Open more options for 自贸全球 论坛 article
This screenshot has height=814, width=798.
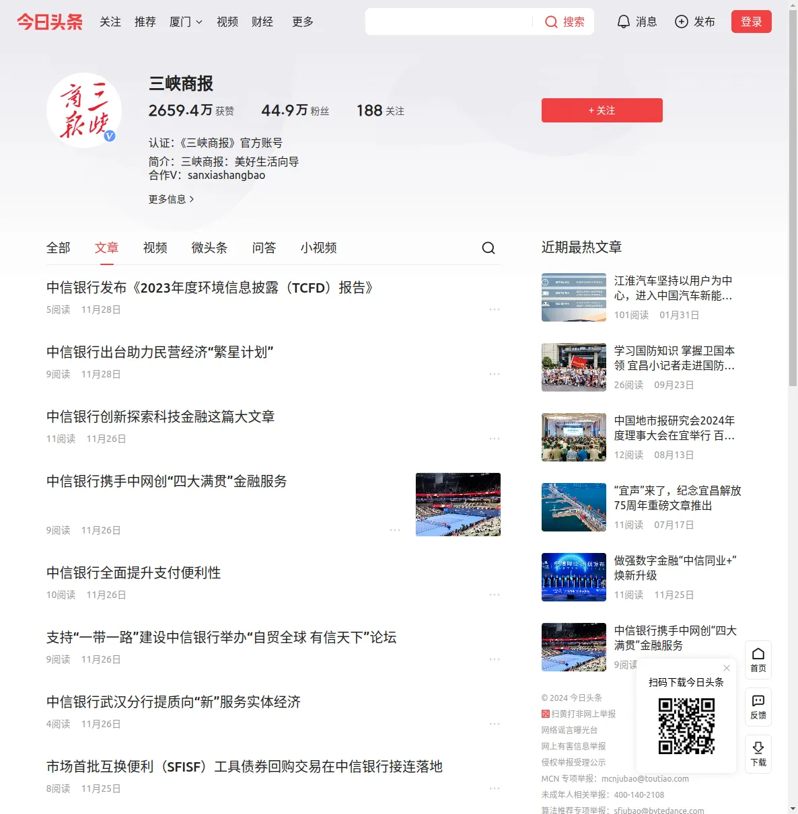coord(495,659)
